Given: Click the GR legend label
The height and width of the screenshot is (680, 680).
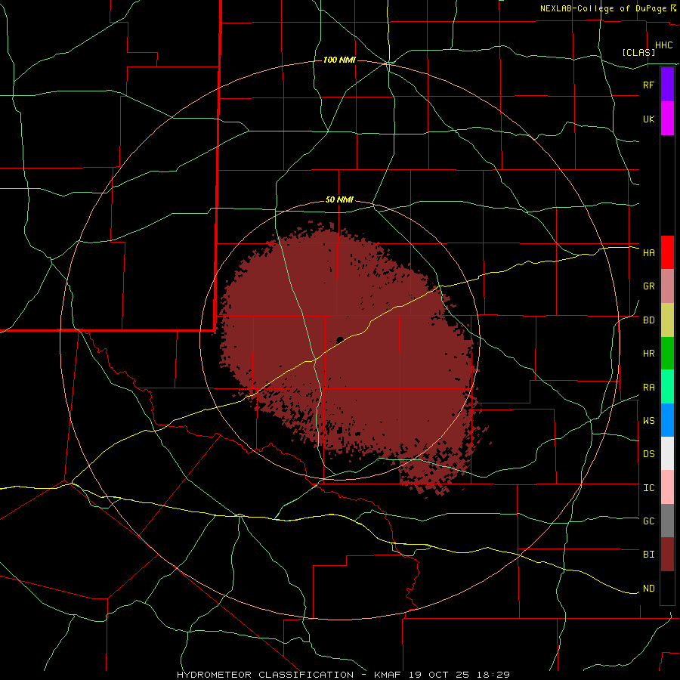Looking at the screenshot, I should (648, 286).
